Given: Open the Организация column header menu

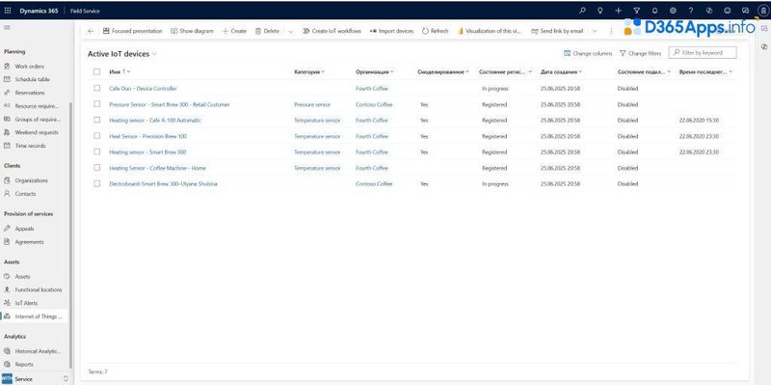Looking at the screenshot, I should (375, 71).
